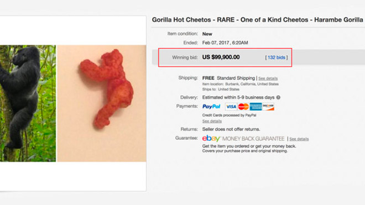Click the Mastercard icon

[x=243, y=107]
